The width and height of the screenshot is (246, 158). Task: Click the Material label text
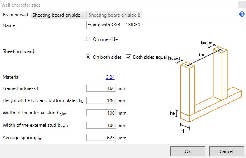pyautogui.click(x=11, y=77)
